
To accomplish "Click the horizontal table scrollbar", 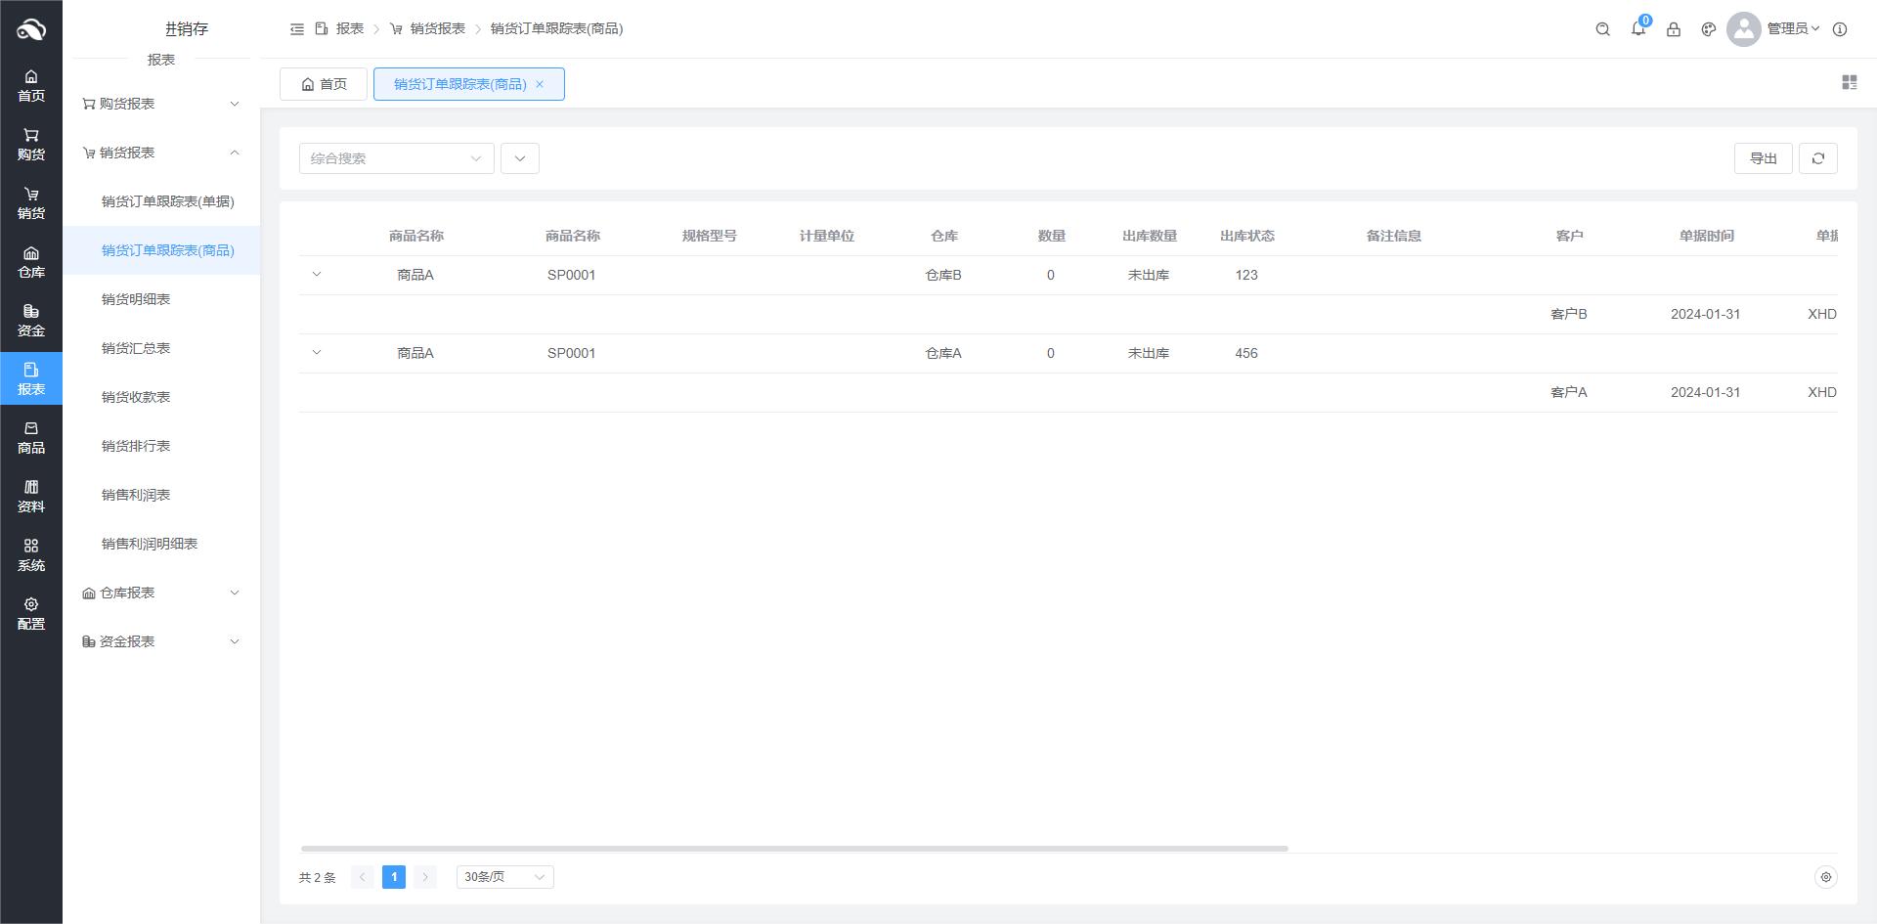I will (794, 848).
